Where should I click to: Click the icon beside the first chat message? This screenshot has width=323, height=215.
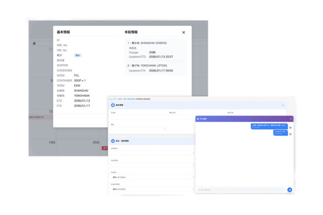(290, 126)
